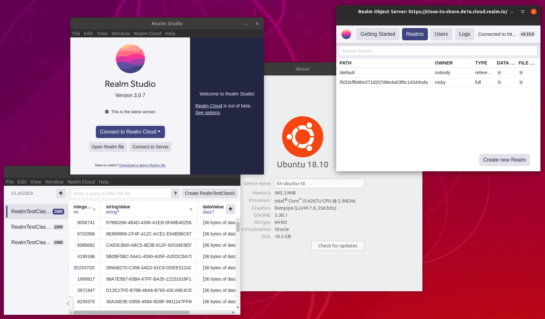The width and height of the screenshot is (545, 319).
Task: Click the owner 'nicky' cell
Action: [x=440, y=83]
